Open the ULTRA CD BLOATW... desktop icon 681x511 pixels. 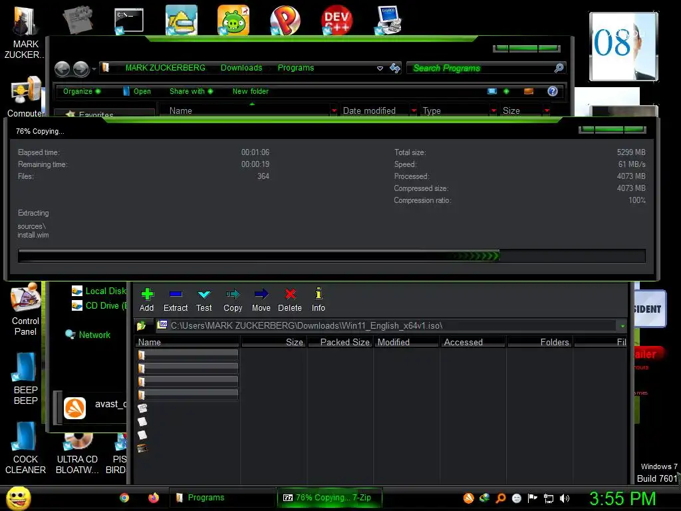pyautogui.click(x=77, y=454)
